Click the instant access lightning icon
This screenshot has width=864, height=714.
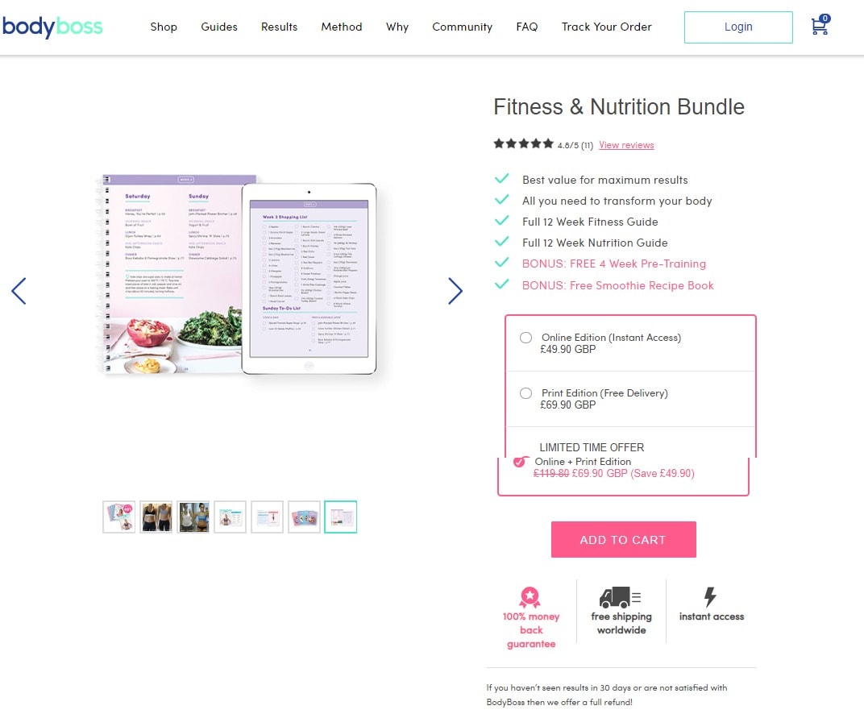pyautogui.click(x=710, y=596)
